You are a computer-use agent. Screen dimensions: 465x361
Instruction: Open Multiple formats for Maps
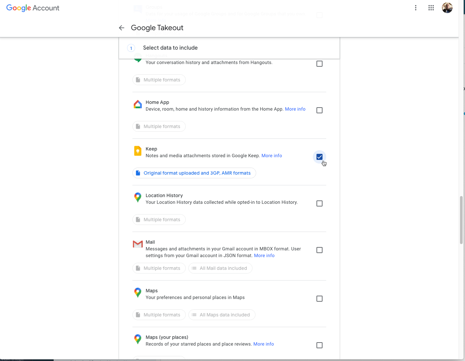(159, 315)
